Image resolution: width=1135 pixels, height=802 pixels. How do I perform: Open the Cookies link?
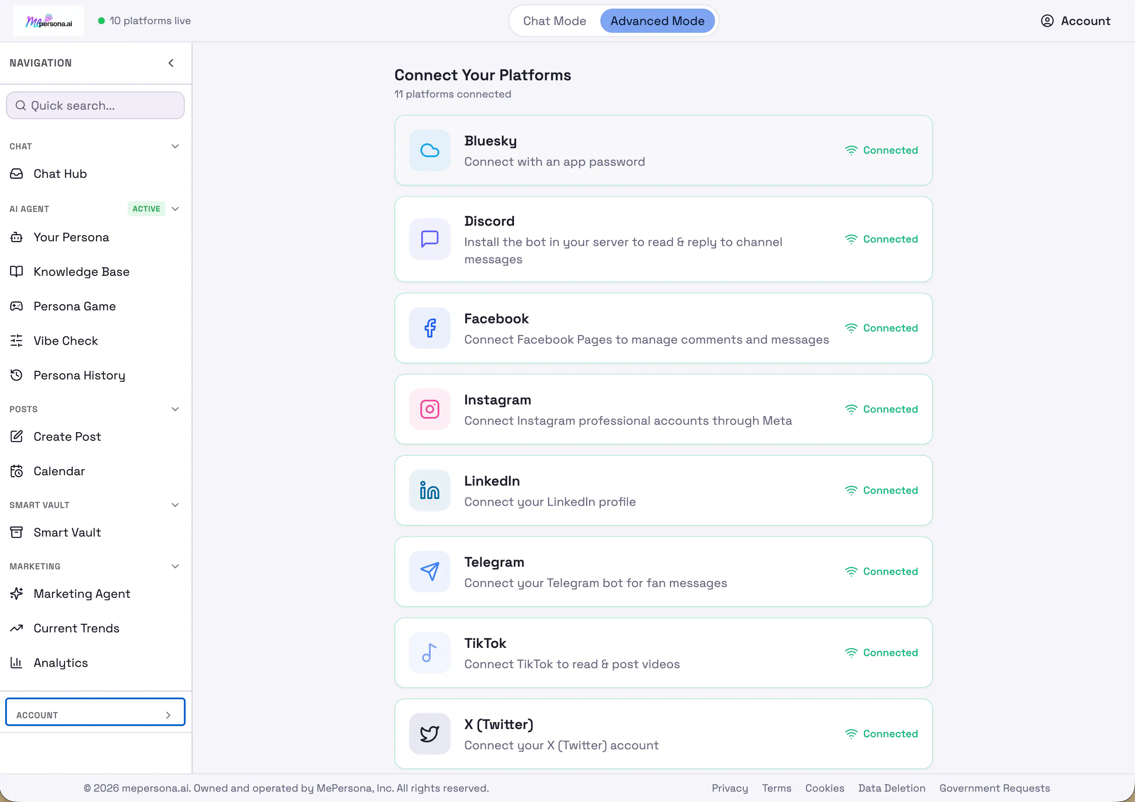point(825,788)
